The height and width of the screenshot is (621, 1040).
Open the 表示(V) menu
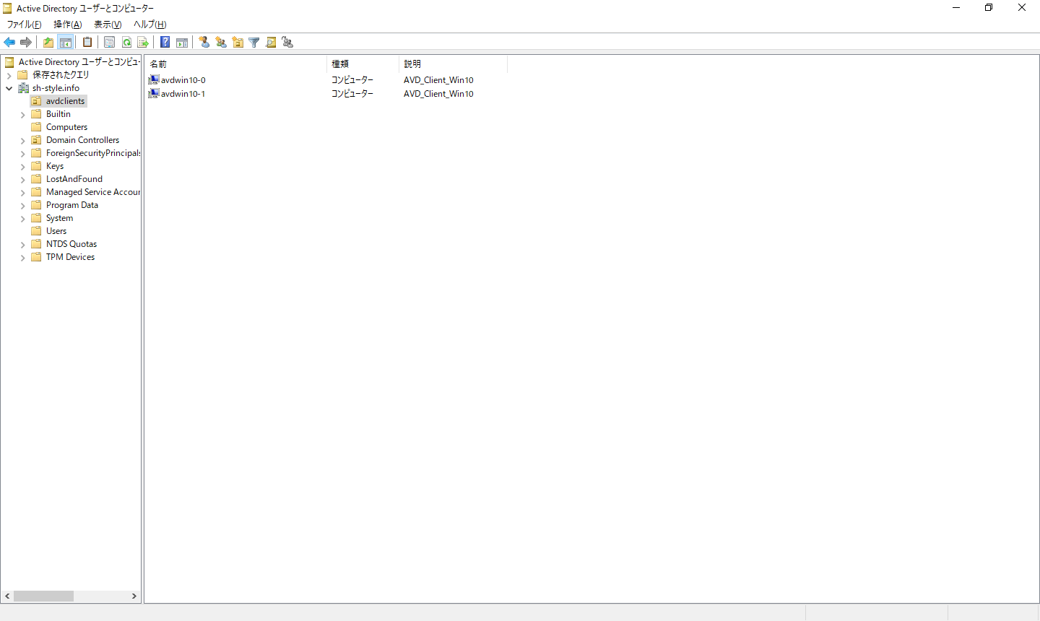(x=108, y=25)
